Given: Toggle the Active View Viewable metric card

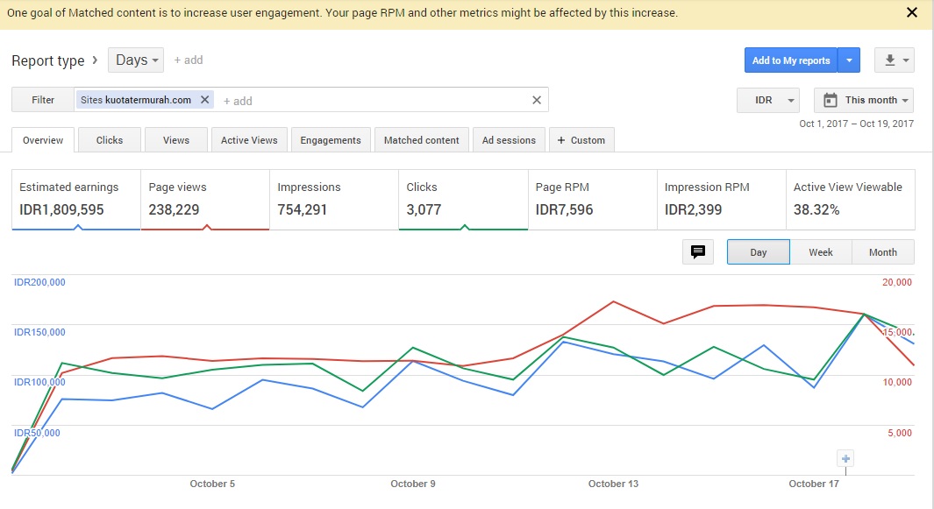Looking at the screenshot, I should (x=851, y=200).
